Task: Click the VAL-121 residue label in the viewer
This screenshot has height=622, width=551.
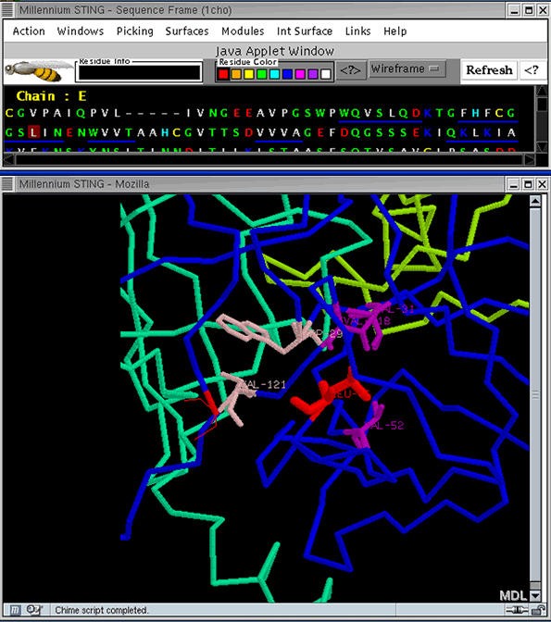Action: [262, 384]
